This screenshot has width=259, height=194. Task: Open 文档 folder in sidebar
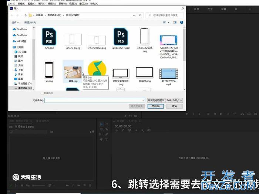pos(18,65)
